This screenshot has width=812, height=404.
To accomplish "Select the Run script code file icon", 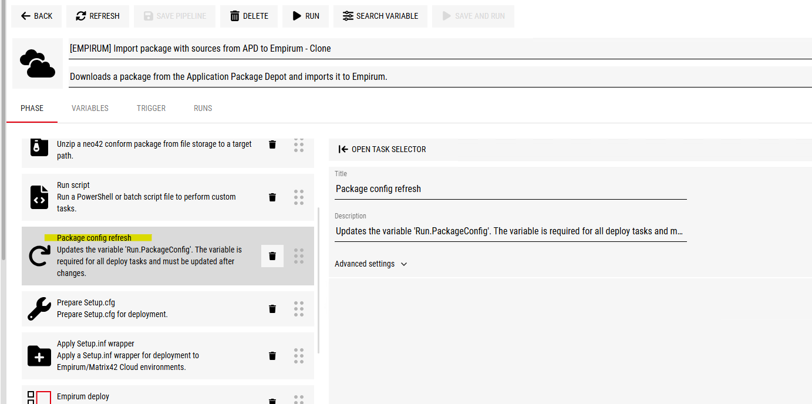I will (x=39, y=197).
